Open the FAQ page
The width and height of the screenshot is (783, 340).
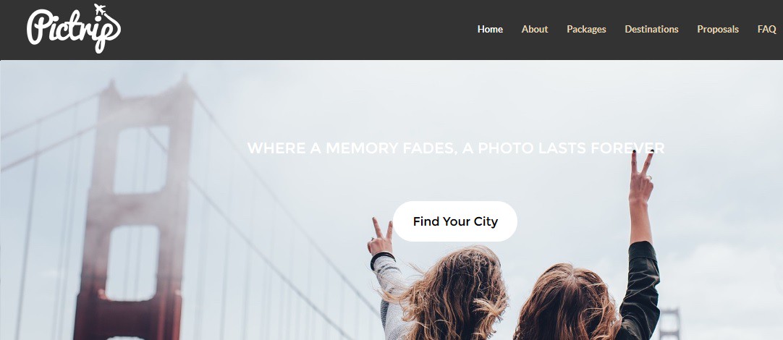point(766,30)
